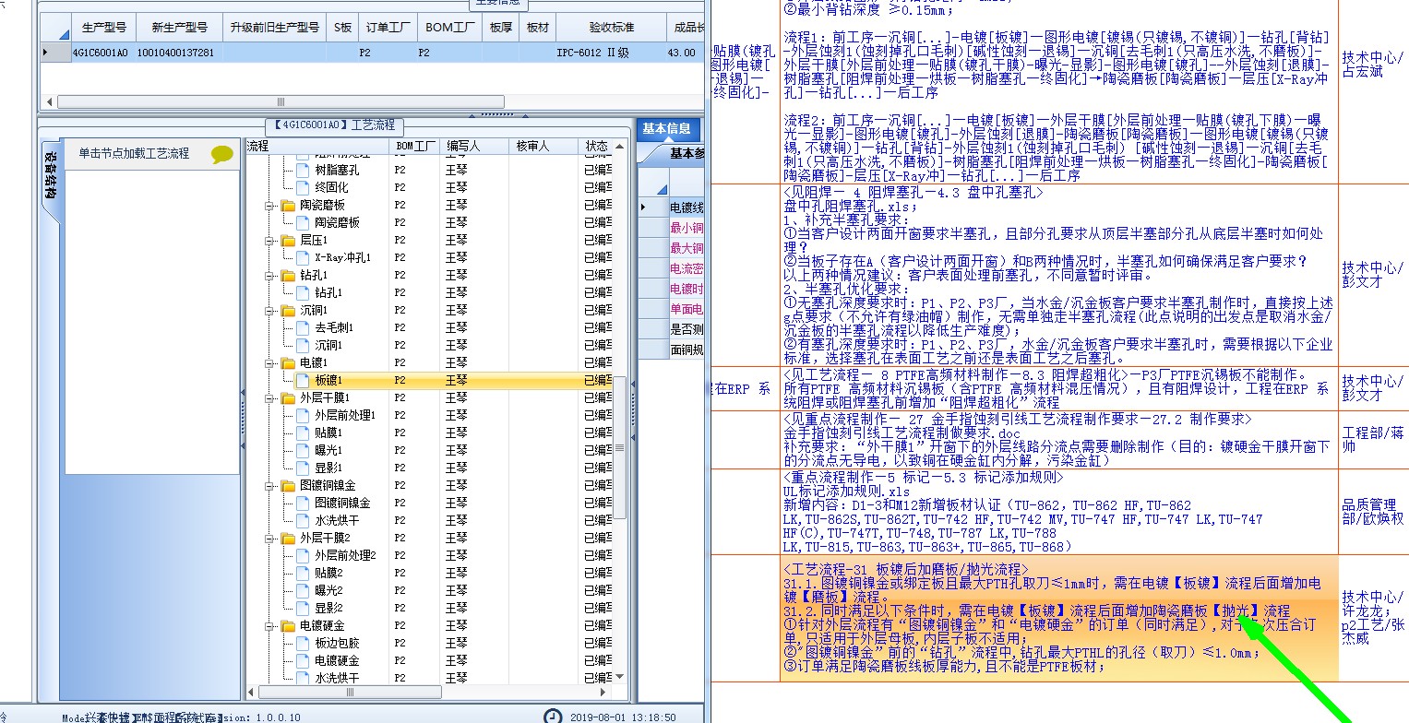1409x723 pixels.
Task: Click the 电镀硬金 folder icon
Action: point(288,625)
